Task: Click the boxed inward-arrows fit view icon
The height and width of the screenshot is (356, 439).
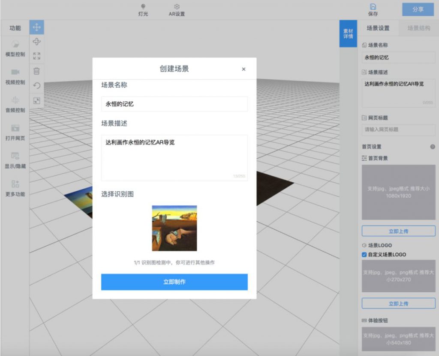Action: [37, 101]
